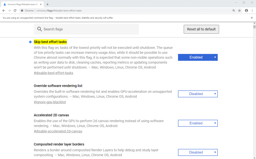Open the Chrome three-dot menu
The image size is (256, 159).
coord(252,11)
